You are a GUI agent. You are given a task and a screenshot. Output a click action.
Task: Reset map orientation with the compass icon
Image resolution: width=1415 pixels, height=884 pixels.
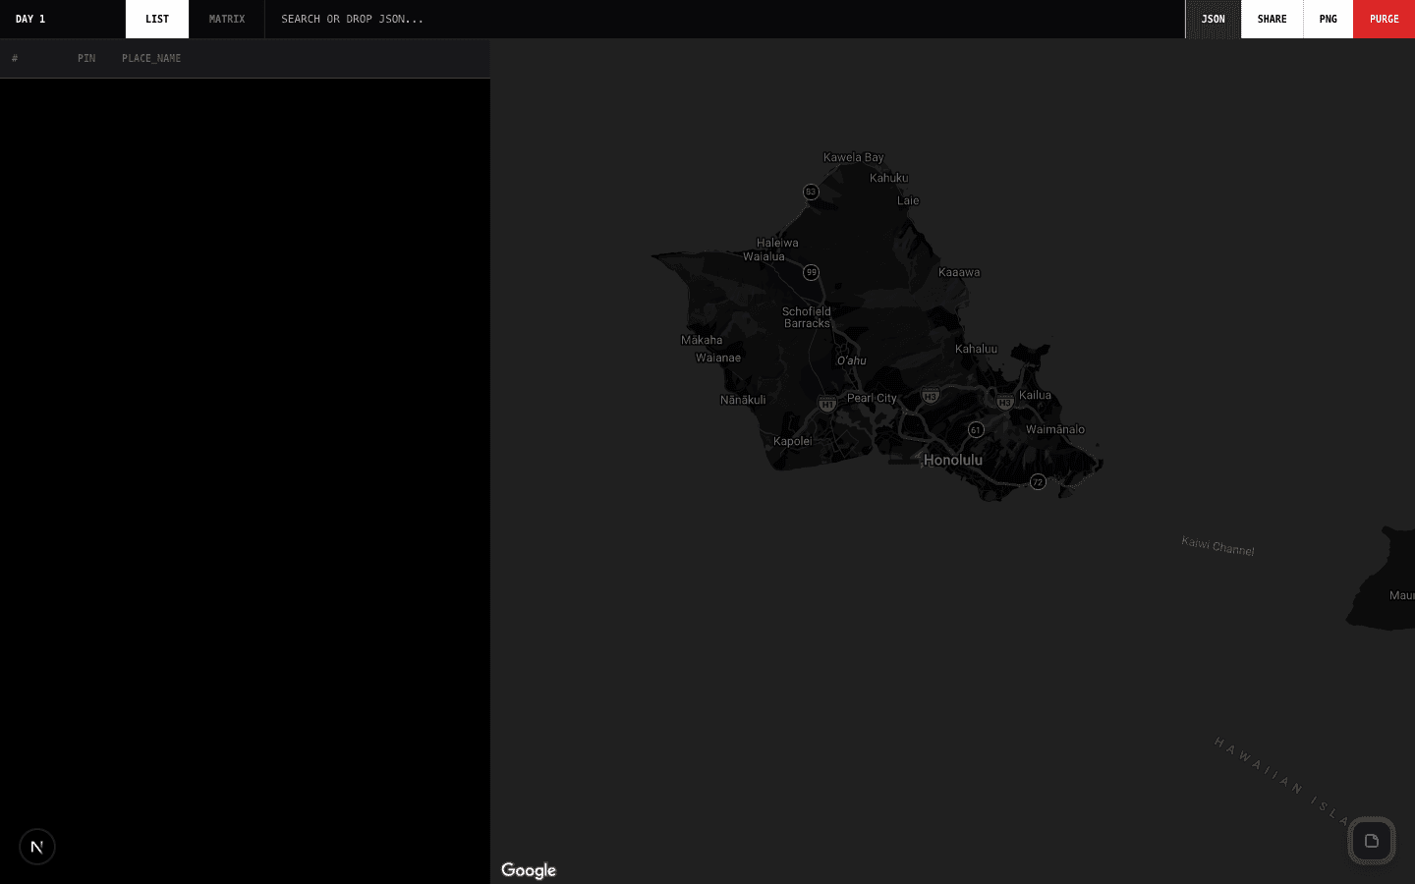[x=37, y=847]
